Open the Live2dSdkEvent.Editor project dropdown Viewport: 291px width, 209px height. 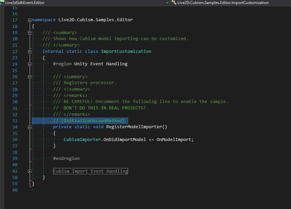pos(167,3)
